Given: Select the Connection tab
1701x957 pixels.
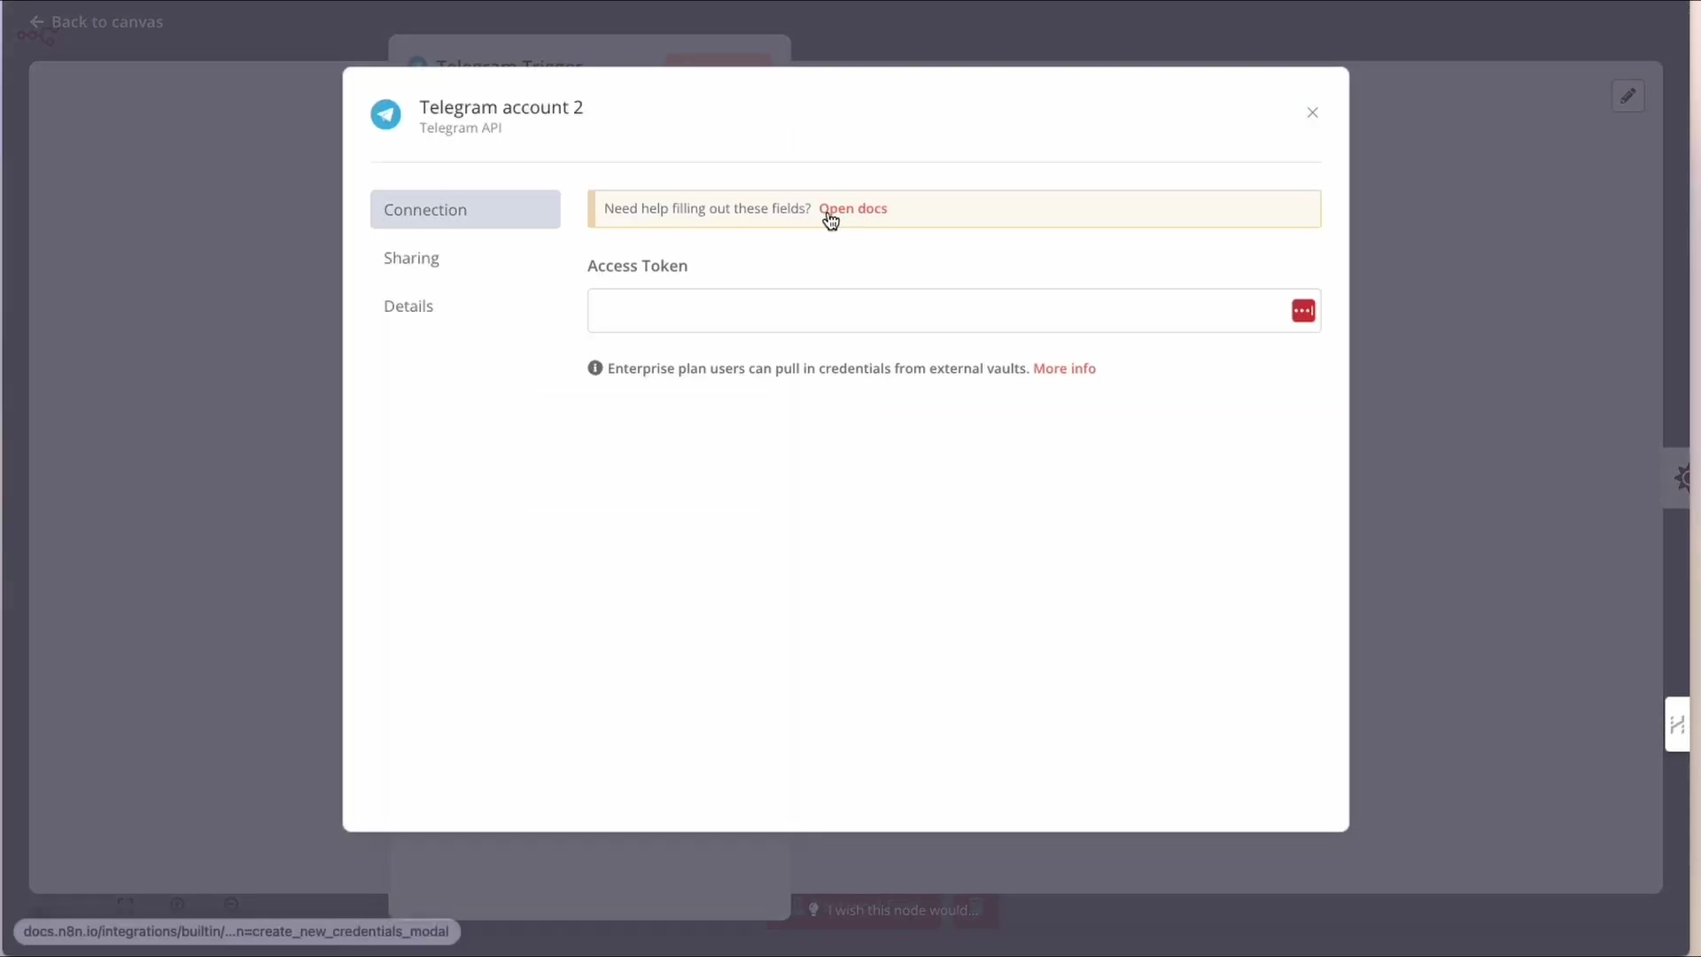Looking at the screenshot, I should (465, 210).
